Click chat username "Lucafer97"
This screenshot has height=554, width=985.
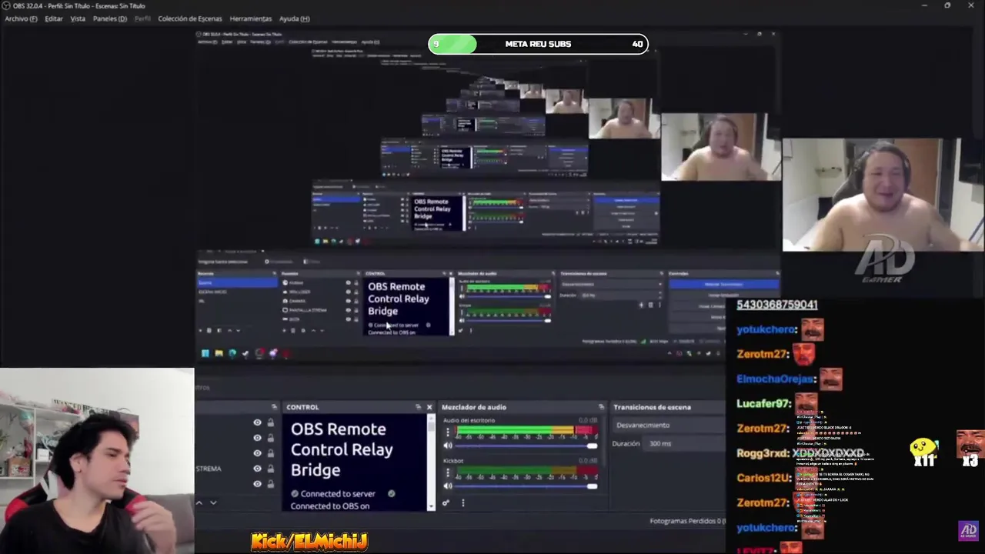[763, 403]
